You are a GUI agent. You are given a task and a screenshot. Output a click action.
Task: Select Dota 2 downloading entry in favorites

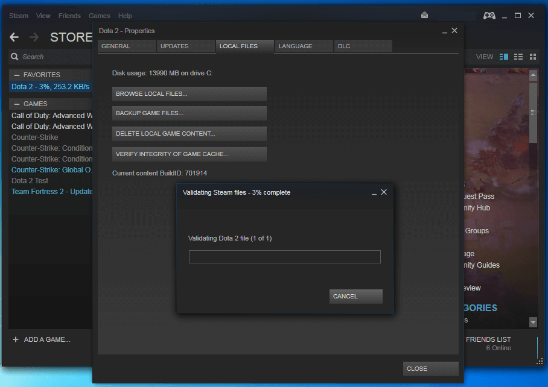(x=50, y=87)
